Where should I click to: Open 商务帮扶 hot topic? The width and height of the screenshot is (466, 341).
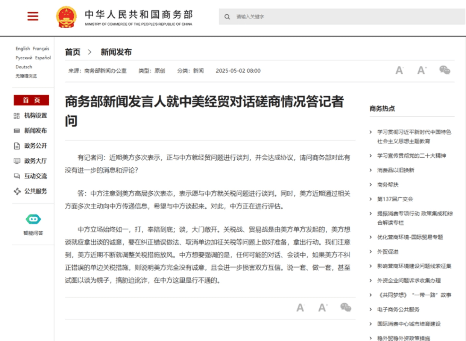click(388, 185)
